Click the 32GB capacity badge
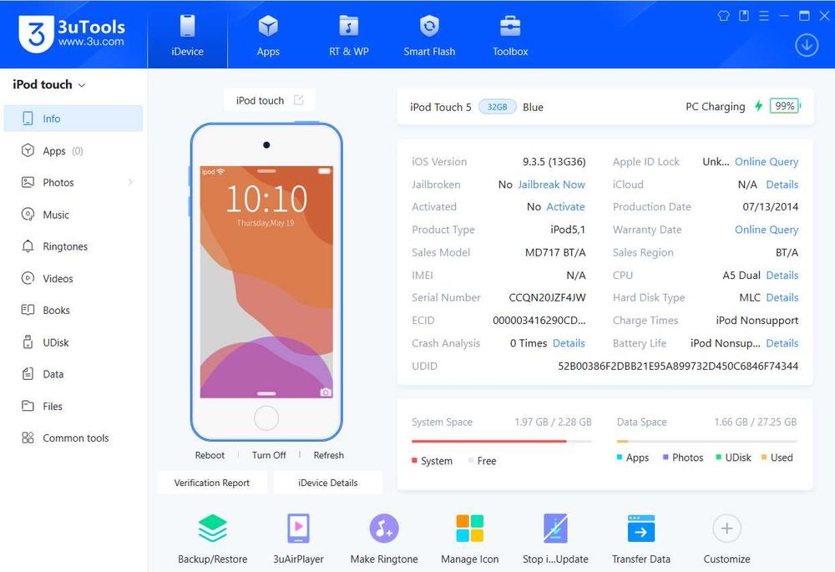The width and height of the screenshot is (835, 572). (x=498, y=107)
